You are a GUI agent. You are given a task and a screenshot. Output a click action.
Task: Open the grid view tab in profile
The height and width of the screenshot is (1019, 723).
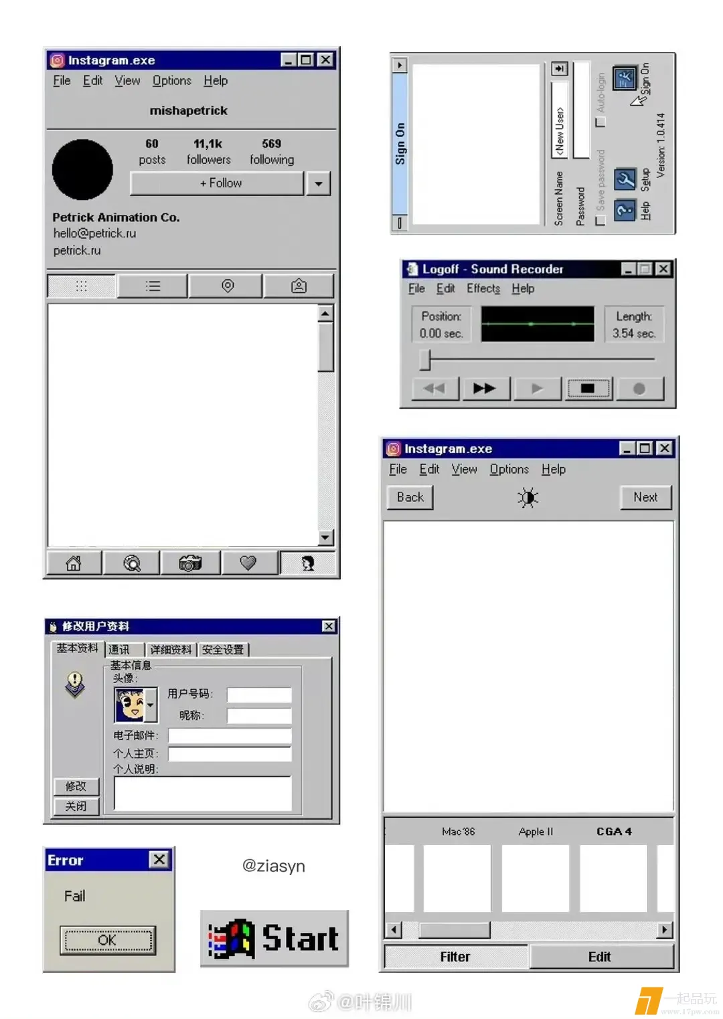point(82,286)
